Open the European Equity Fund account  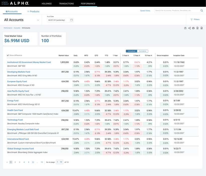point(17,82)
